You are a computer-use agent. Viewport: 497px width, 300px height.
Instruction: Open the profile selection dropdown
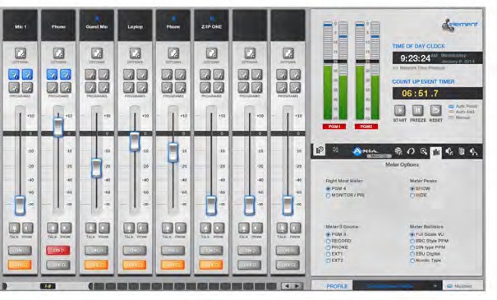397,286
